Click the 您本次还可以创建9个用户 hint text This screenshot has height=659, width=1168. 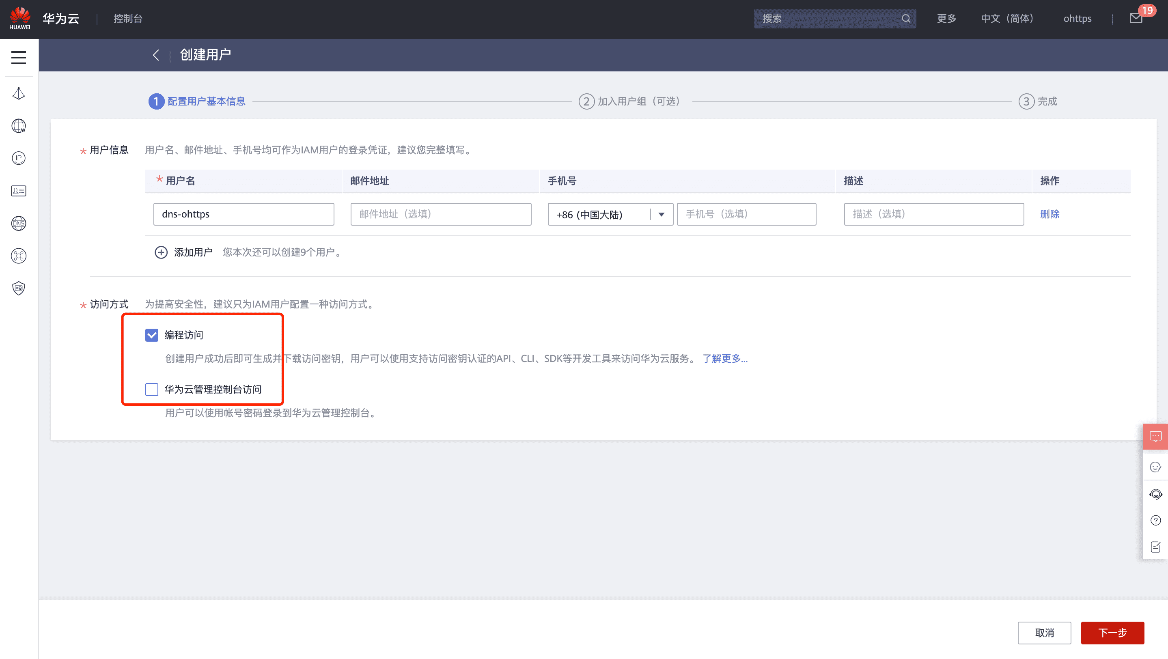click(x=282, y=252)
